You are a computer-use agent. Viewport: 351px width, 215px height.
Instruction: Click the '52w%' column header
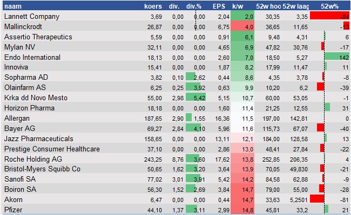[x=329, y=6]
